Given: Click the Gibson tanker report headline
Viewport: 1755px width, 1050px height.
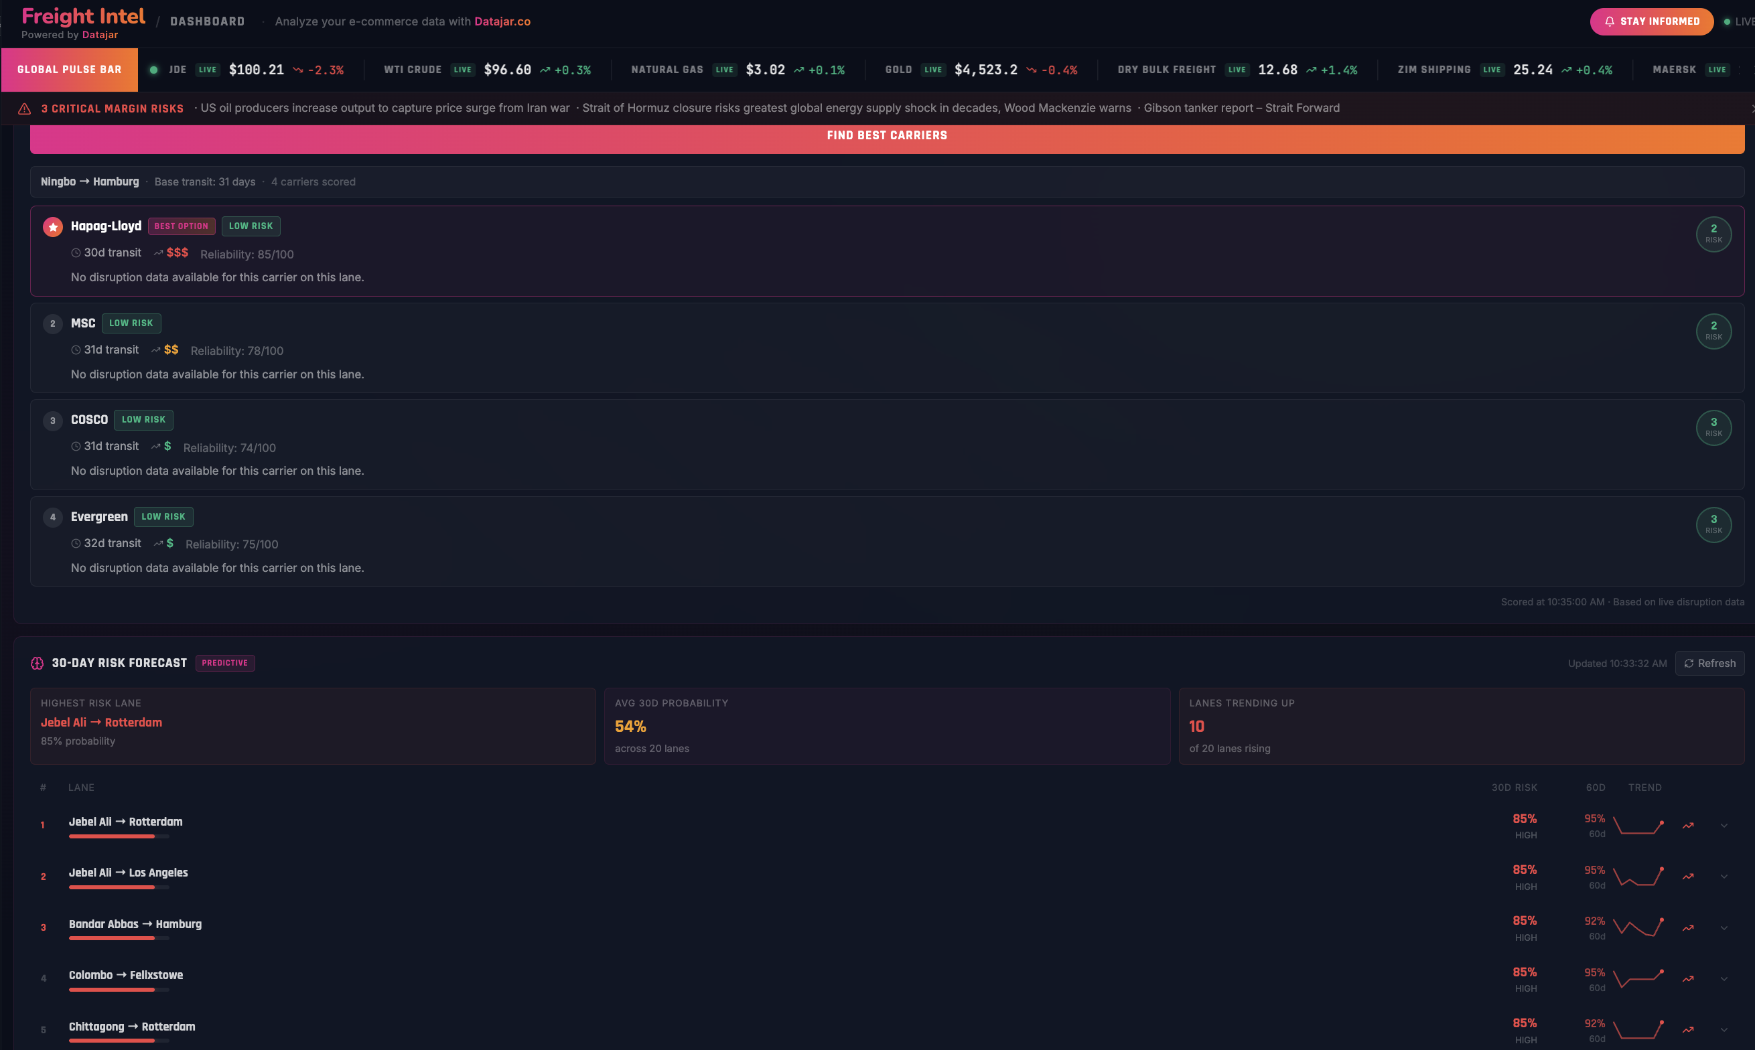Looking at the screenshot, I should coord(1241,108).
